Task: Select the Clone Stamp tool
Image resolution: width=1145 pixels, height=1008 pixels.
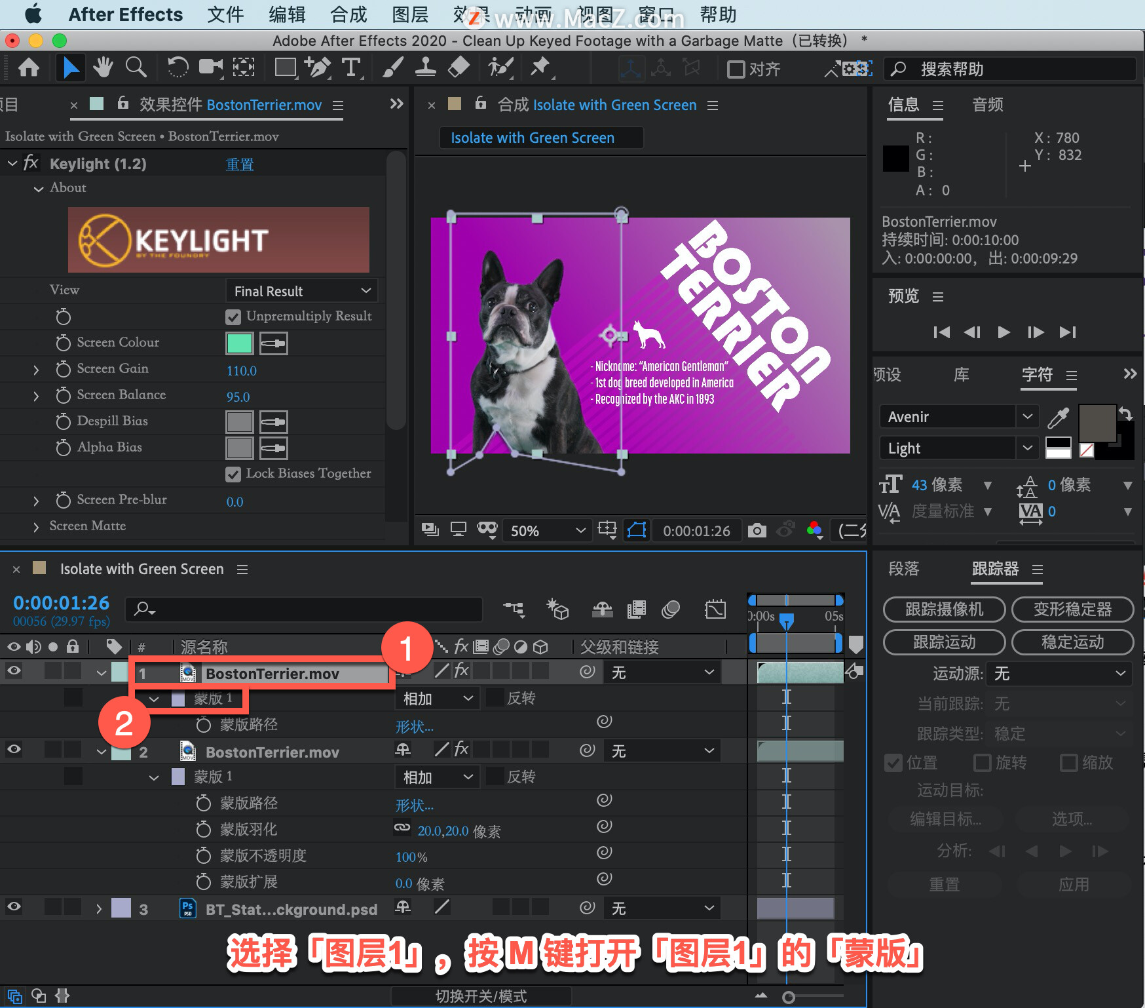Action: (425, 68)
